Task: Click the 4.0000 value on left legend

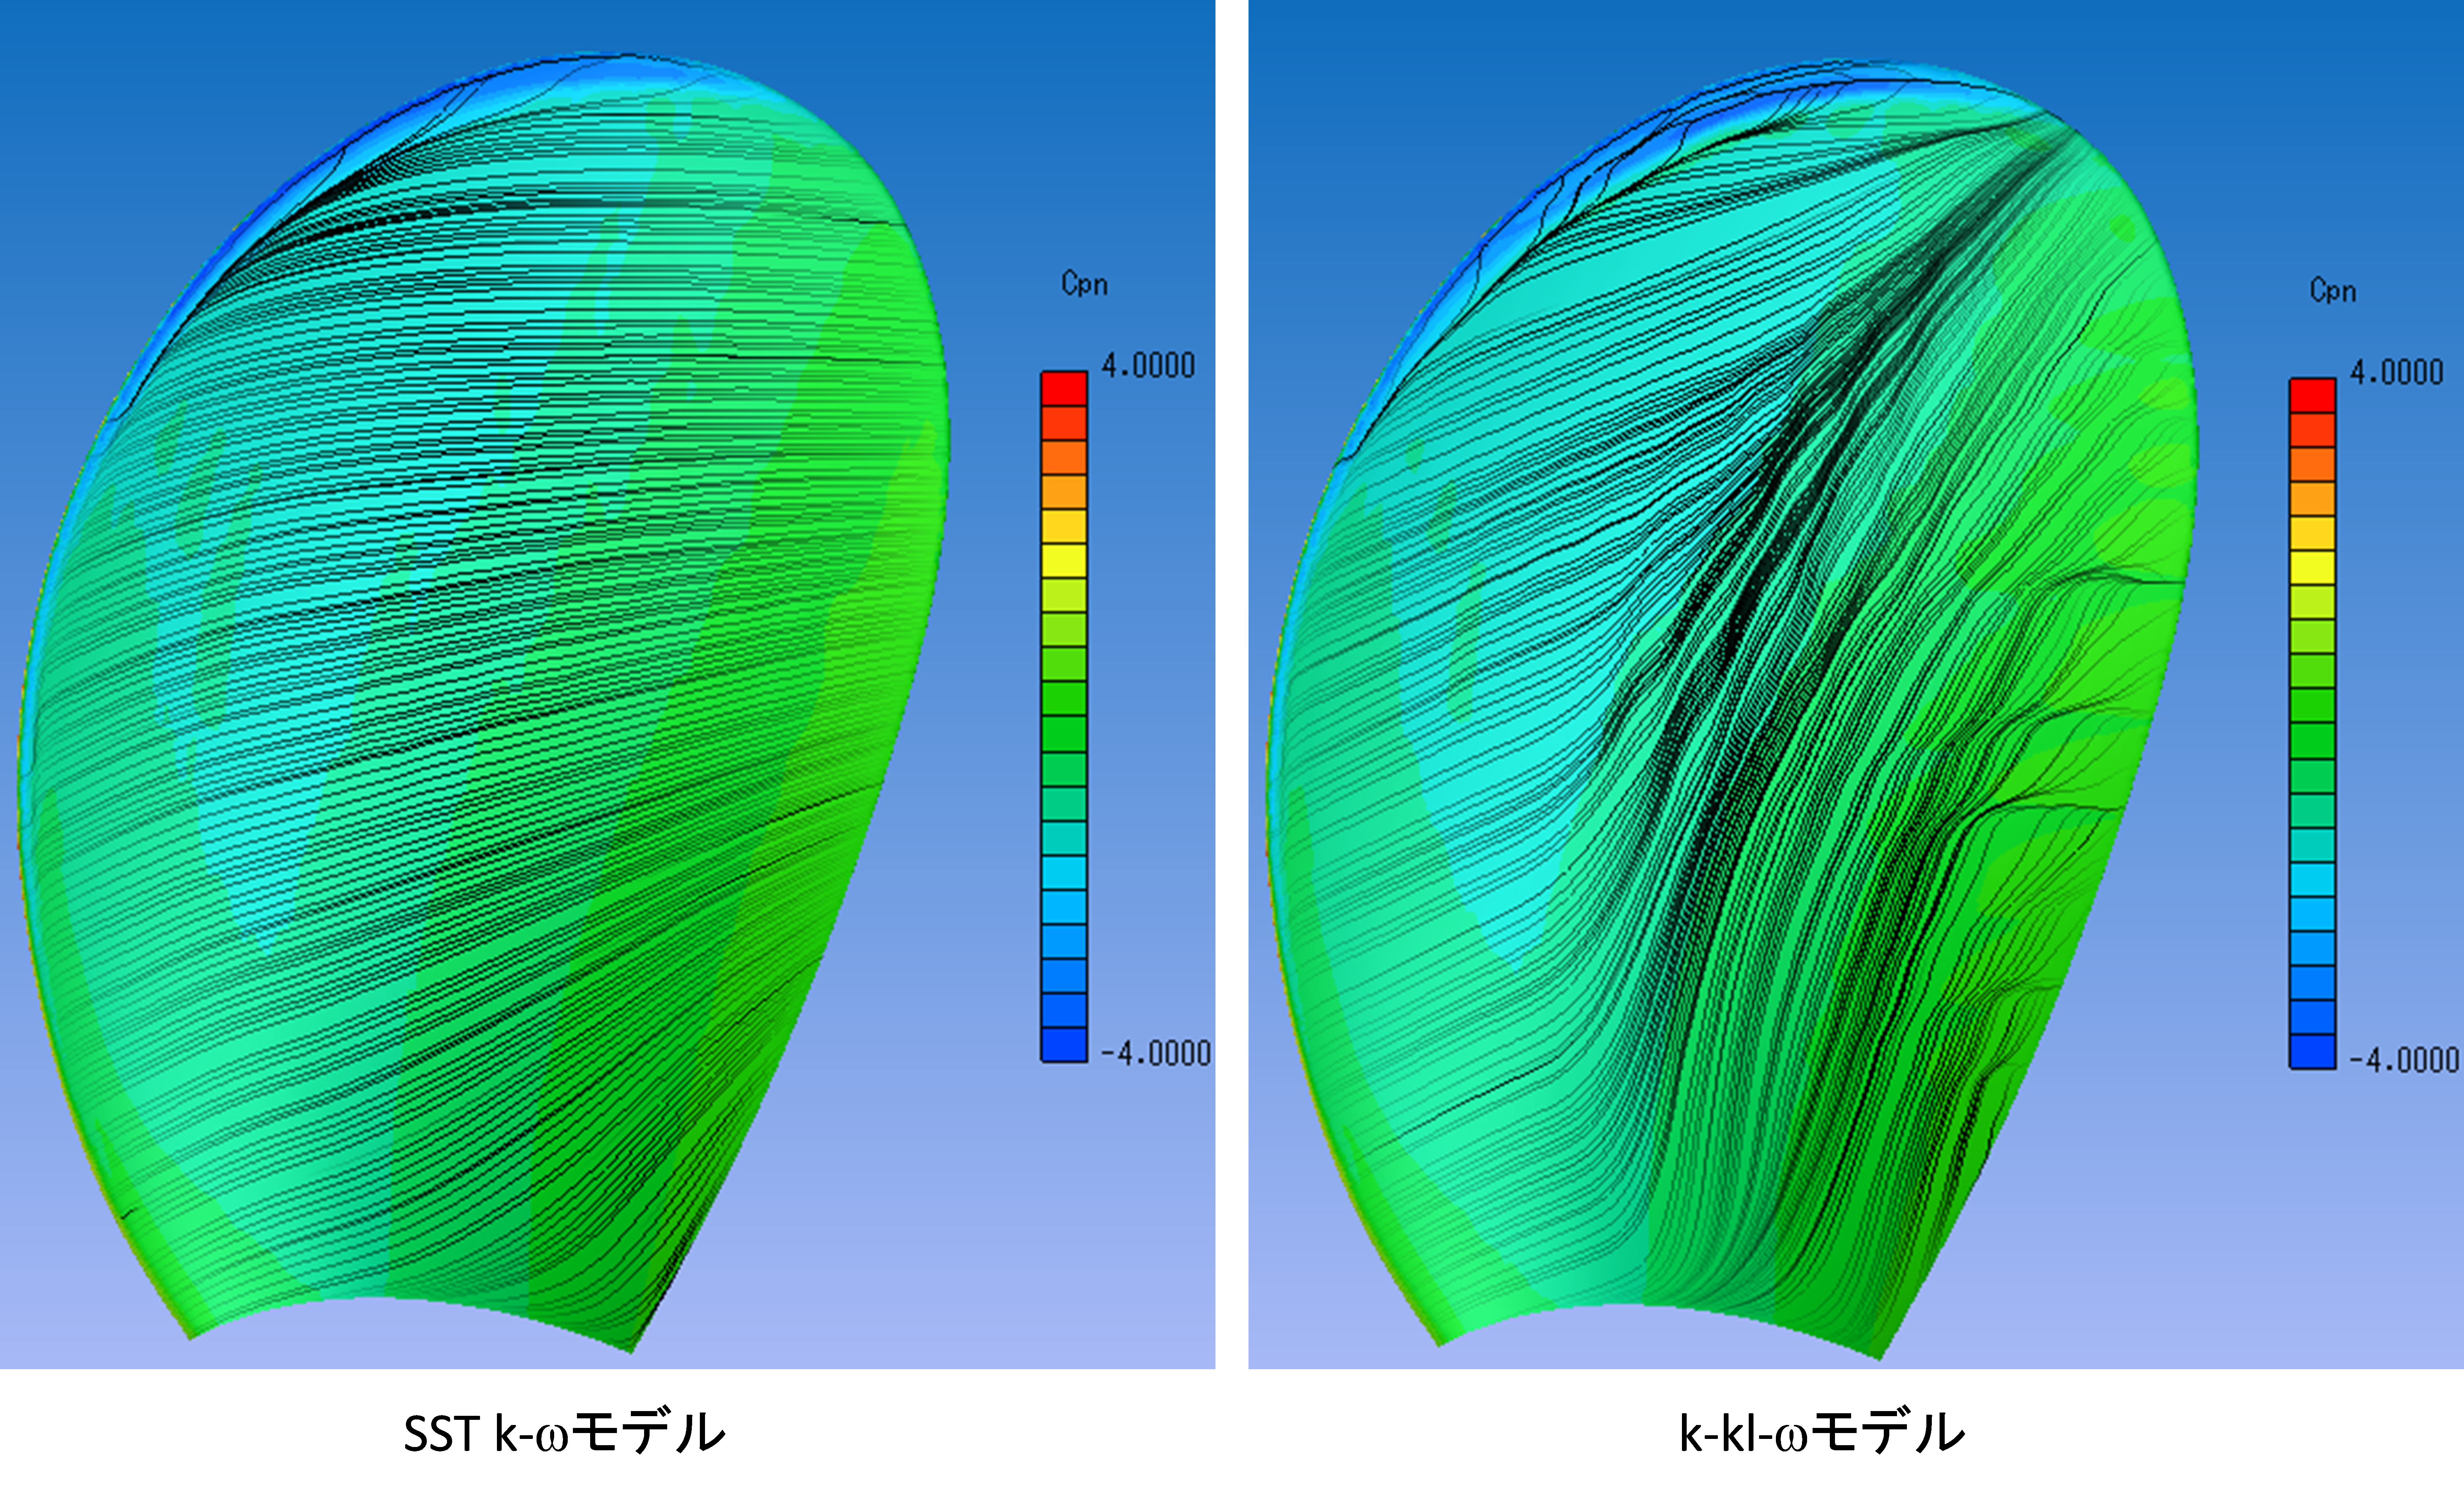Action: tap(1148, 366)
